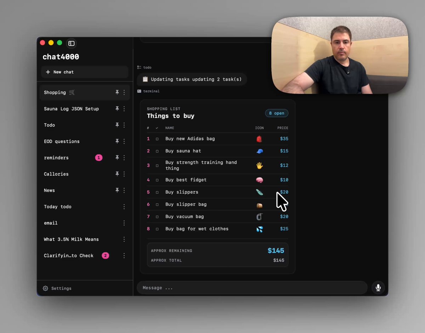Open three-dot menu for Today todo
Image resolution: width=425 pixels, height=333 pixels.
click(x=124, y=206)
